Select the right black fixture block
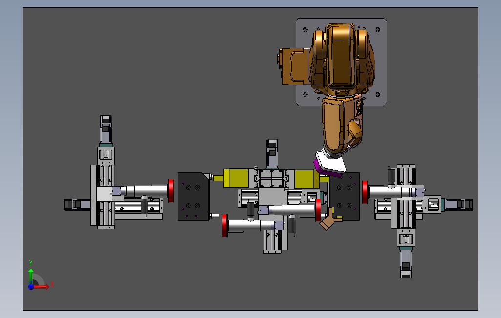Viewport: 501px width, 318px height. (344, 197)
